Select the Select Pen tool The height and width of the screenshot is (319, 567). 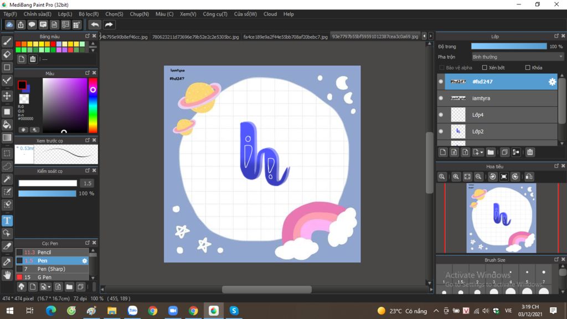coord(7,192)
